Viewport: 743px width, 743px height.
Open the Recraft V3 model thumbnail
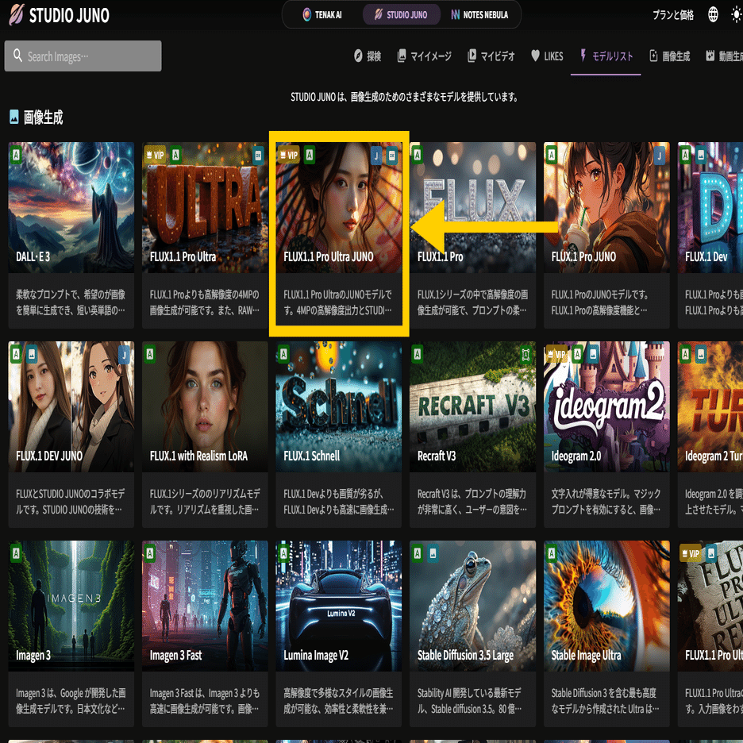[473, 406]
